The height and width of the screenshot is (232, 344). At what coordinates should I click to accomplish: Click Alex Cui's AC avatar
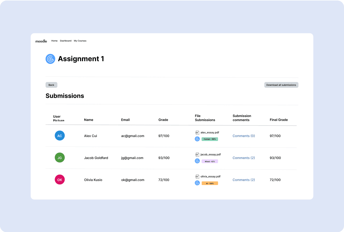pos(60,135)
